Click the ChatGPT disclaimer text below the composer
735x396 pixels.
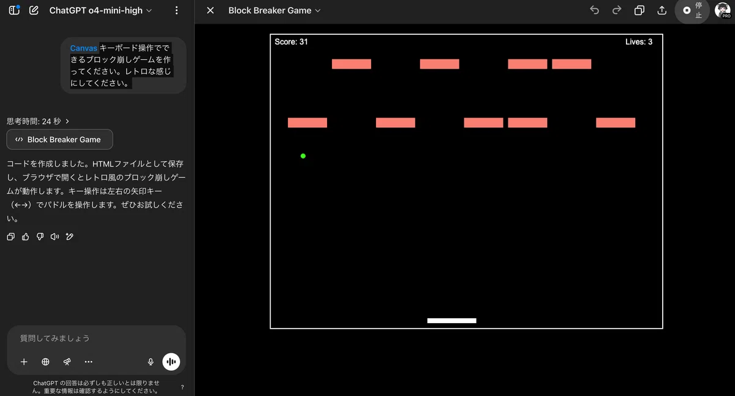tap(96, 387)
